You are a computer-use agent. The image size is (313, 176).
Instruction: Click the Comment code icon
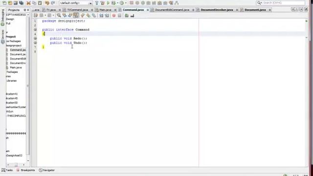point(127,16)
